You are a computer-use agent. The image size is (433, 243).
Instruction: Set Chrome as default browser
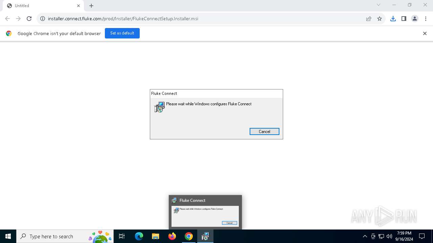(122, 33)
